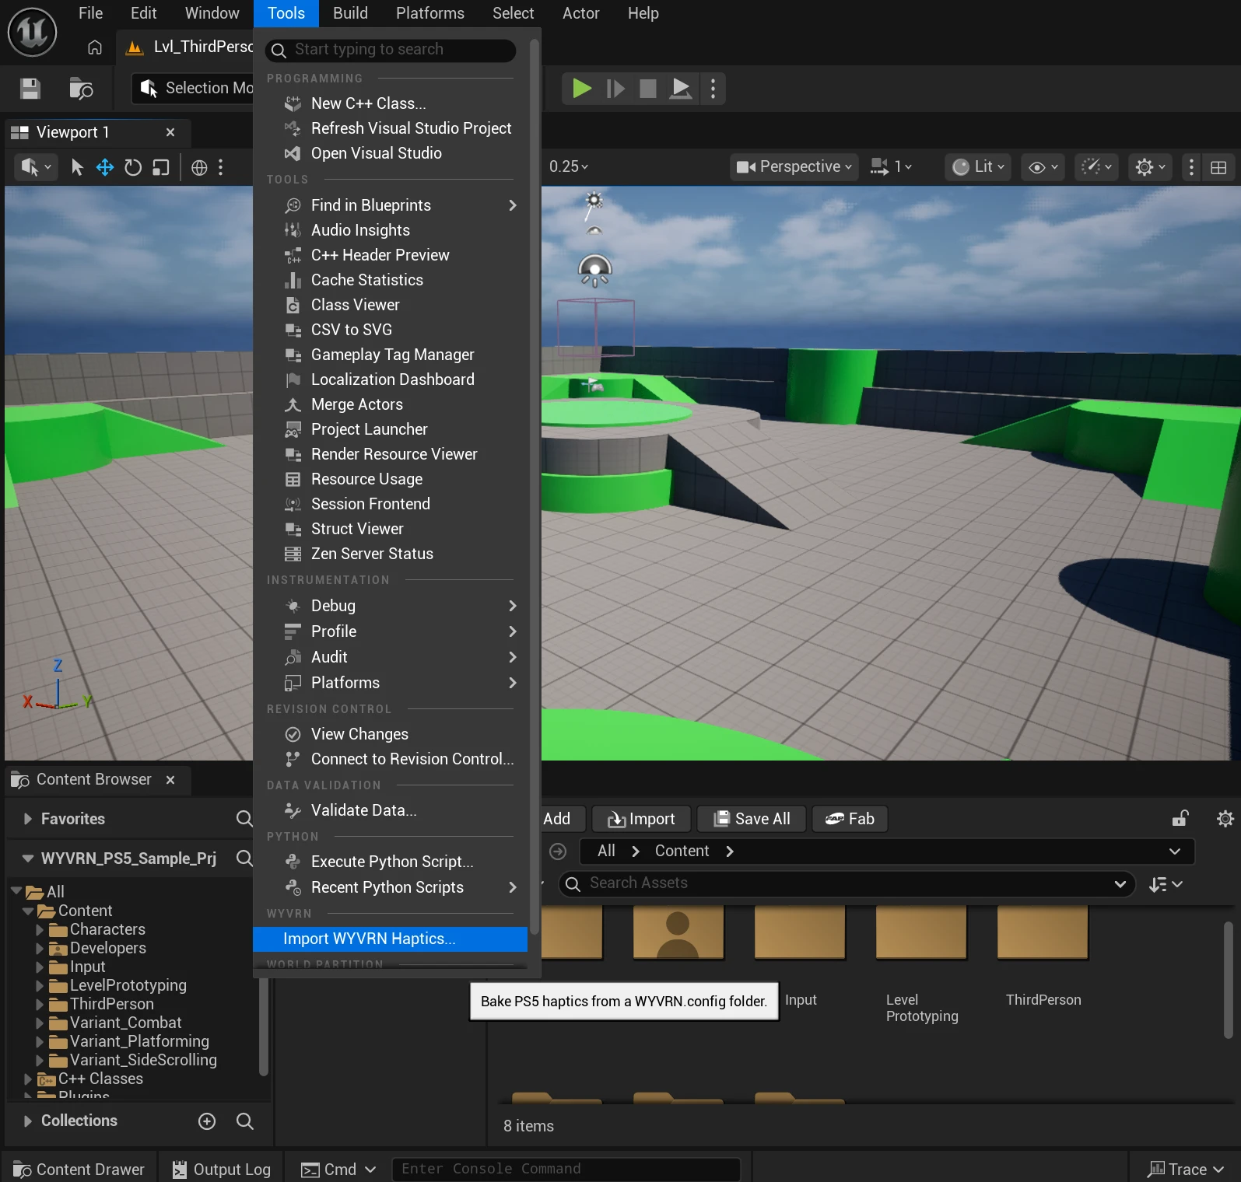Click the Unreal Engine logo icon
The height and width of the screenshot is (1182, 1241).
coord(32,32)
